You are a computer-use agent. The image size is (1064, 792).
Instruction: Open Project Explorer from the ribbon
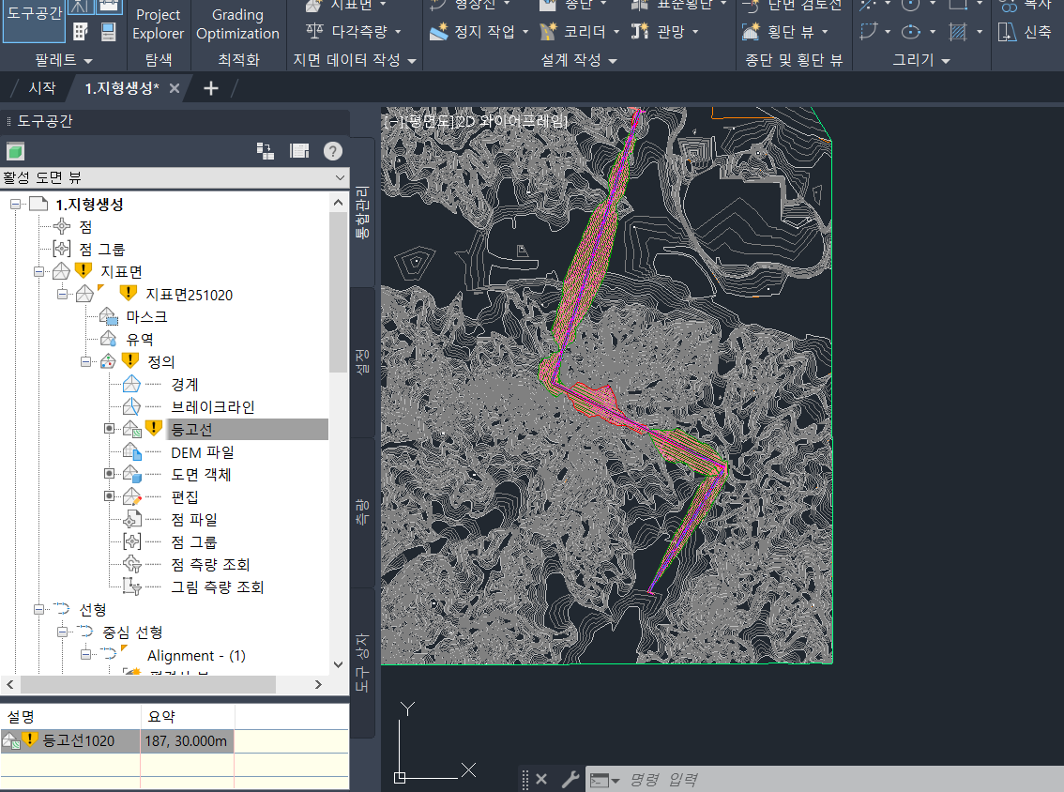[x=158, y=24]
